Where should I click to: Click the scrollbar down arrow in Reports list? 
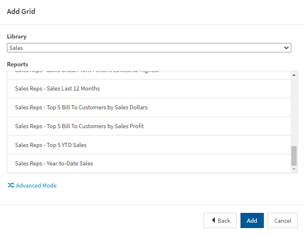point(294,169)
